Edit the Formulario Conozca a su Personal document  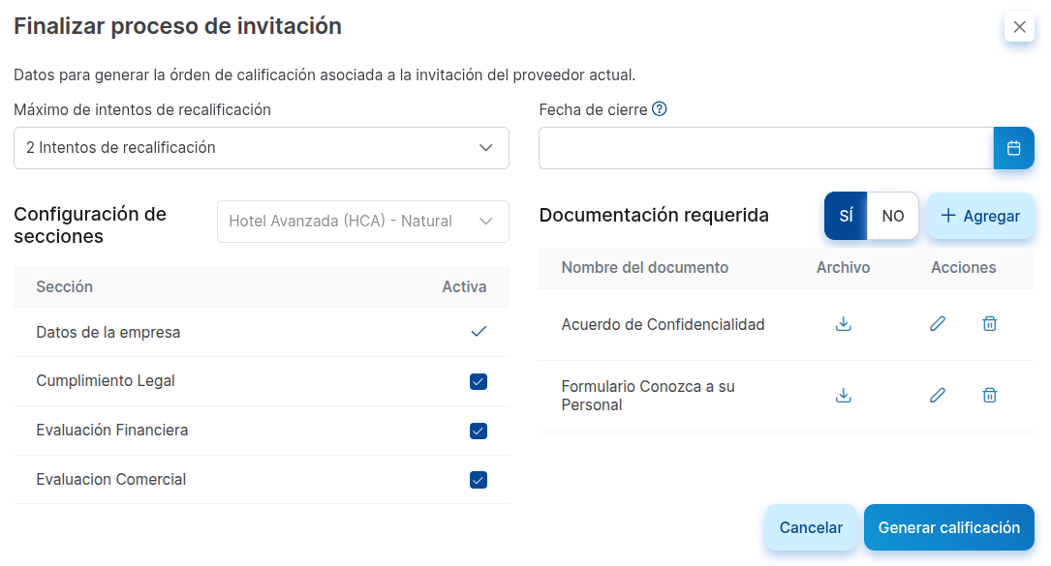(937, 395)
